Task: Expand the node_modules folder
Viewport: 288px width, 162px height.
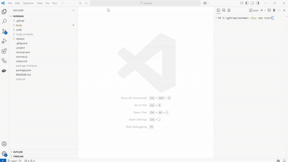Action: click(43, 34)
